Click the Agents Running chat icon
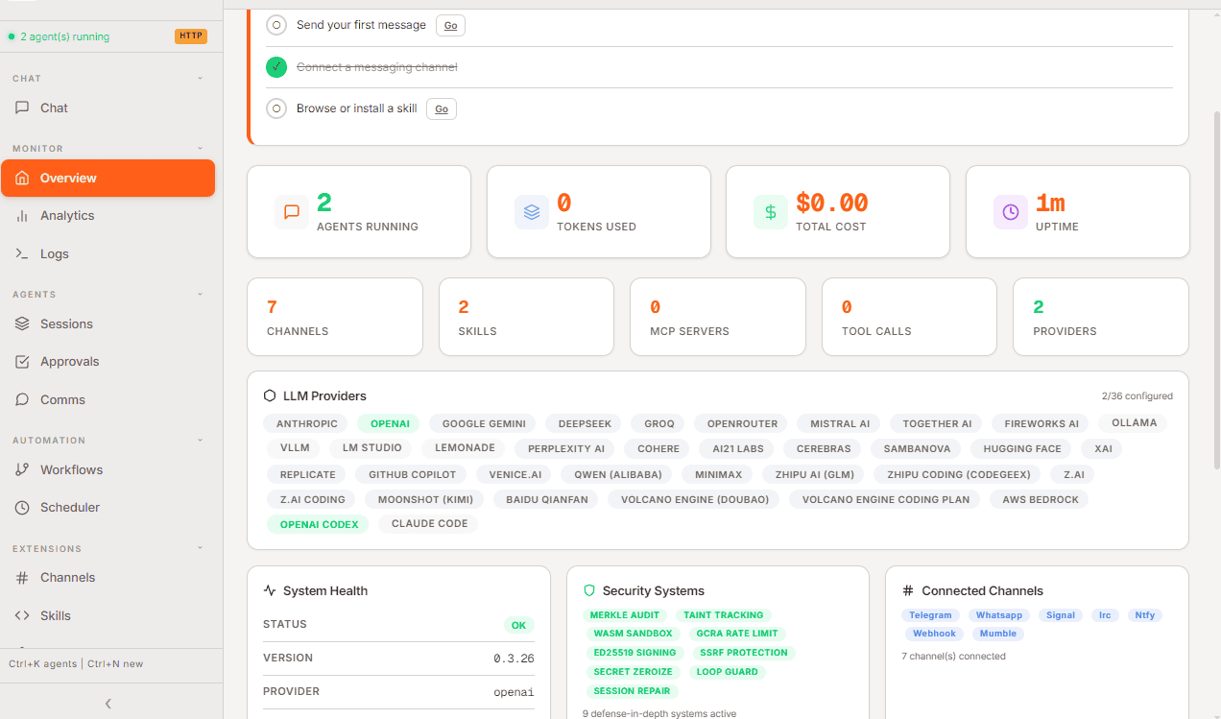 (x=292, y=212)
